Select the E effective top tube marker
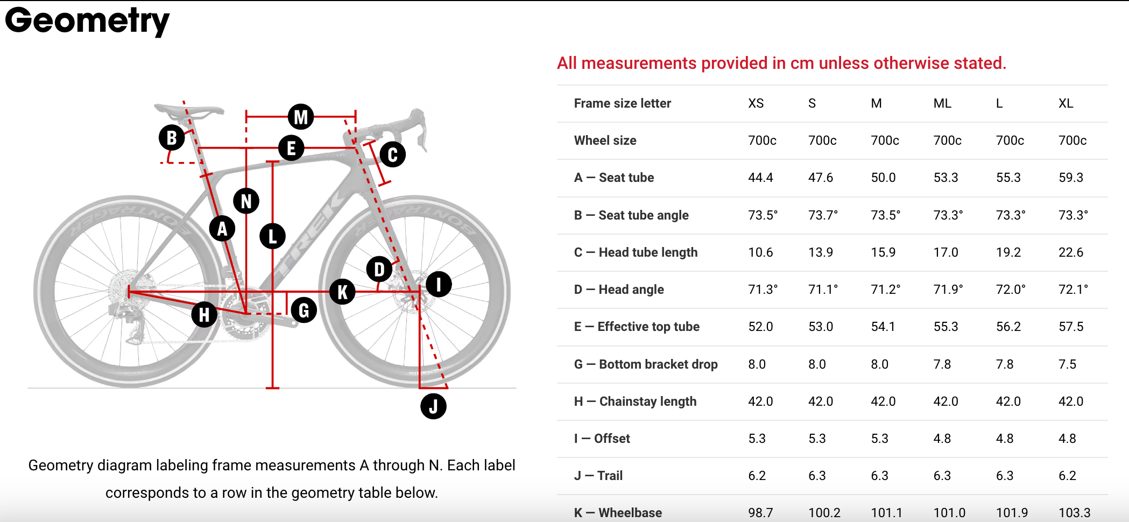Image resolution: width=1129 pixels, height=522 pixels. pyautogui.click(x=291, y=148)
